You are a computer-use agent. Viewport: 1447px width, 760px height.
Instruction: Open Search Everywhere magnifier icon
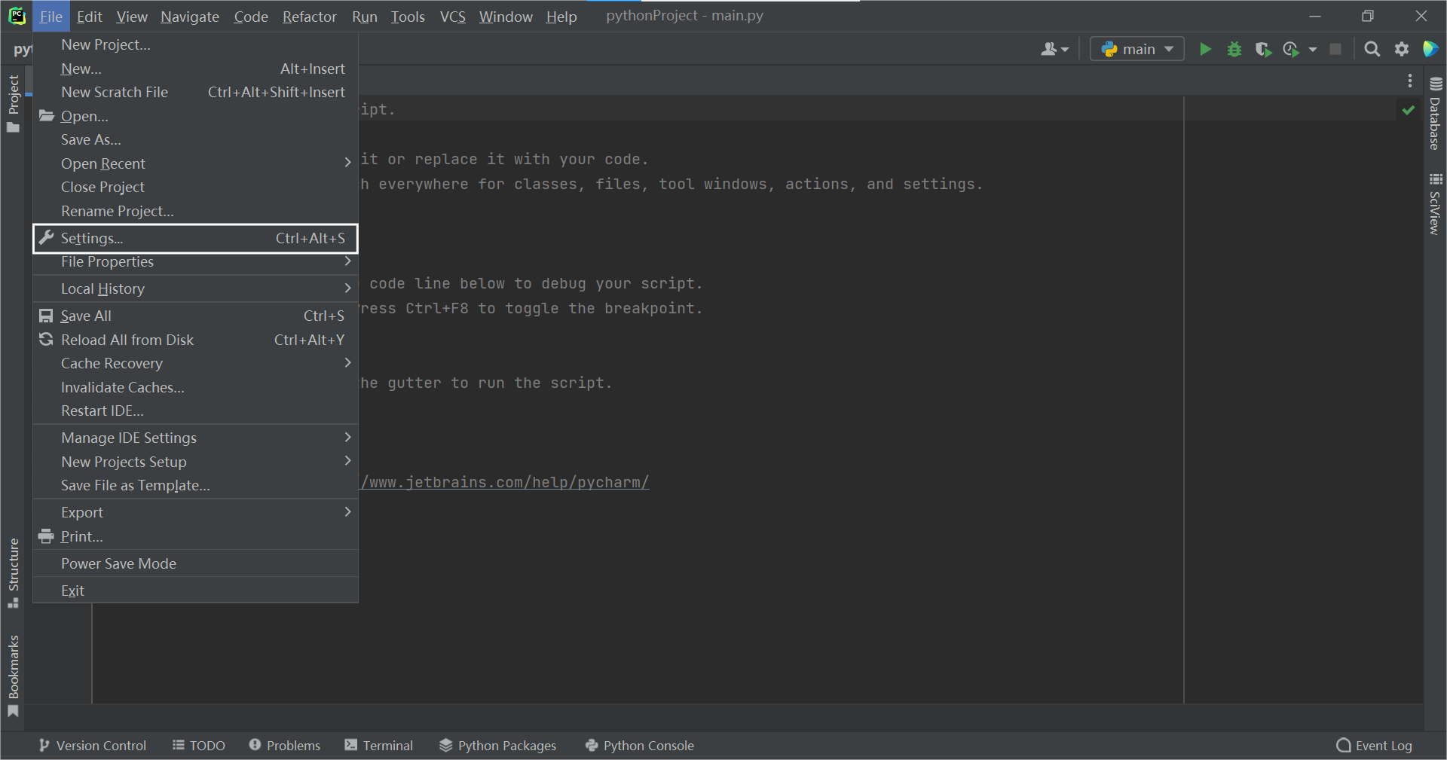point(1372,49)
